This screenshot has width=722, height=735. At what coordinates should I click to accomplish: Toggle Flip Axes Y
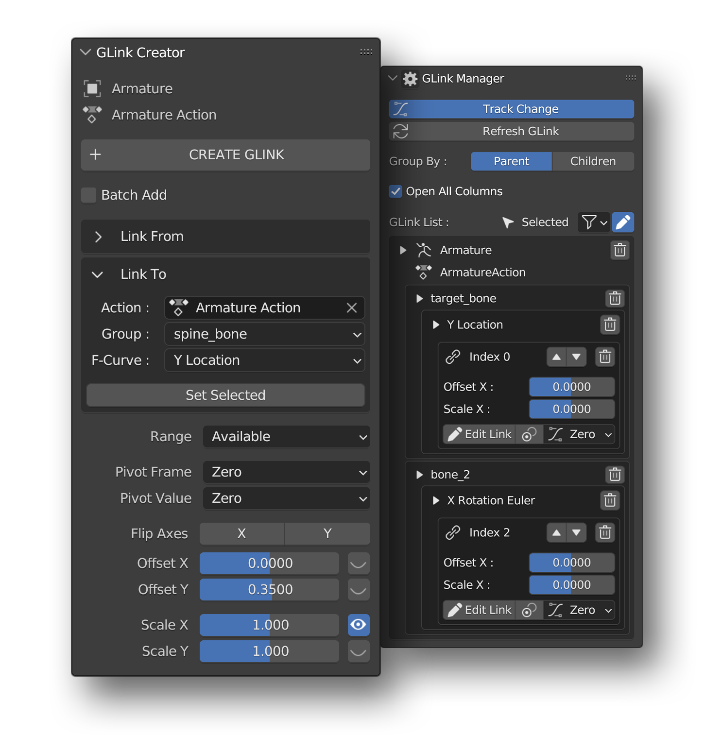point(327,534)
